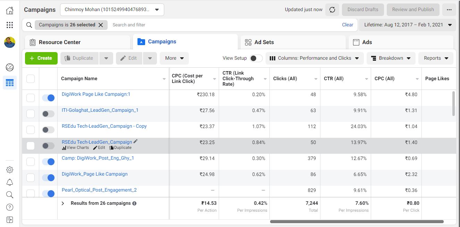Screen dimensions: 460x227
Task: Click the pencil icon beside RSEdu Tech-LeadGen_Campaign
Action: (x=135, y=141)
